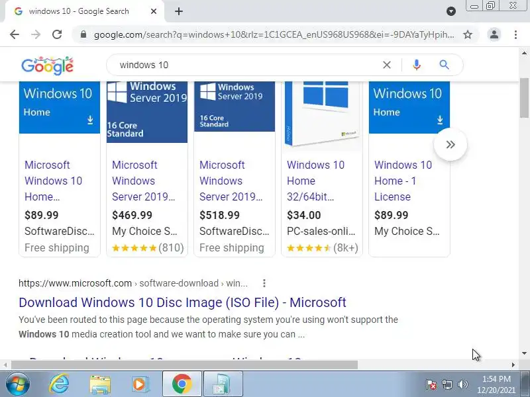Select the 'windows 10 - Google Search' tab

[85, 11]
